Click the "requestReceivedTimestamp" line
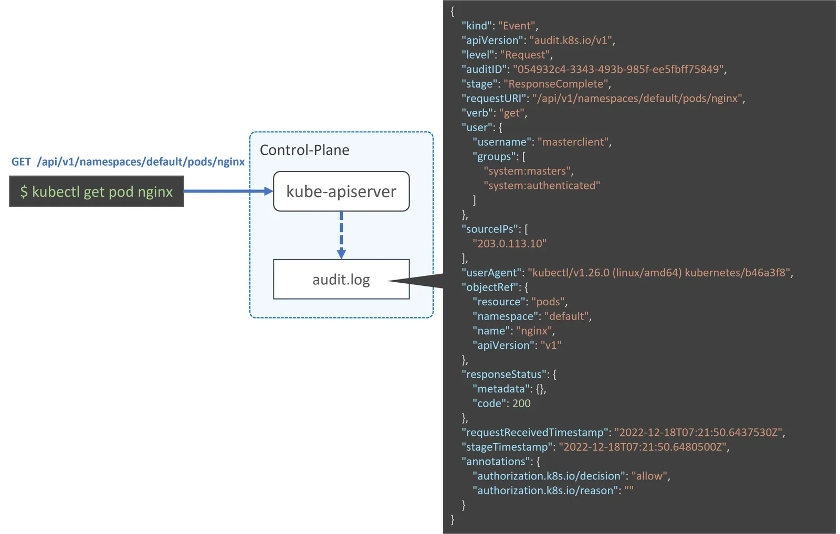Viewport: 840px width, 534px height. click(x=623, y=432)
